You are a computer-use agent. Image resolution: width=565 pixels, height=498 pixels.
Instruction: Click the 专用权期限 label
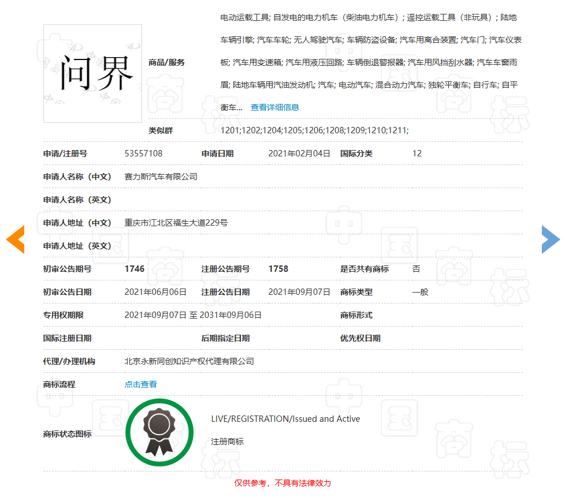pyautogui.click(x=63, y=315)
